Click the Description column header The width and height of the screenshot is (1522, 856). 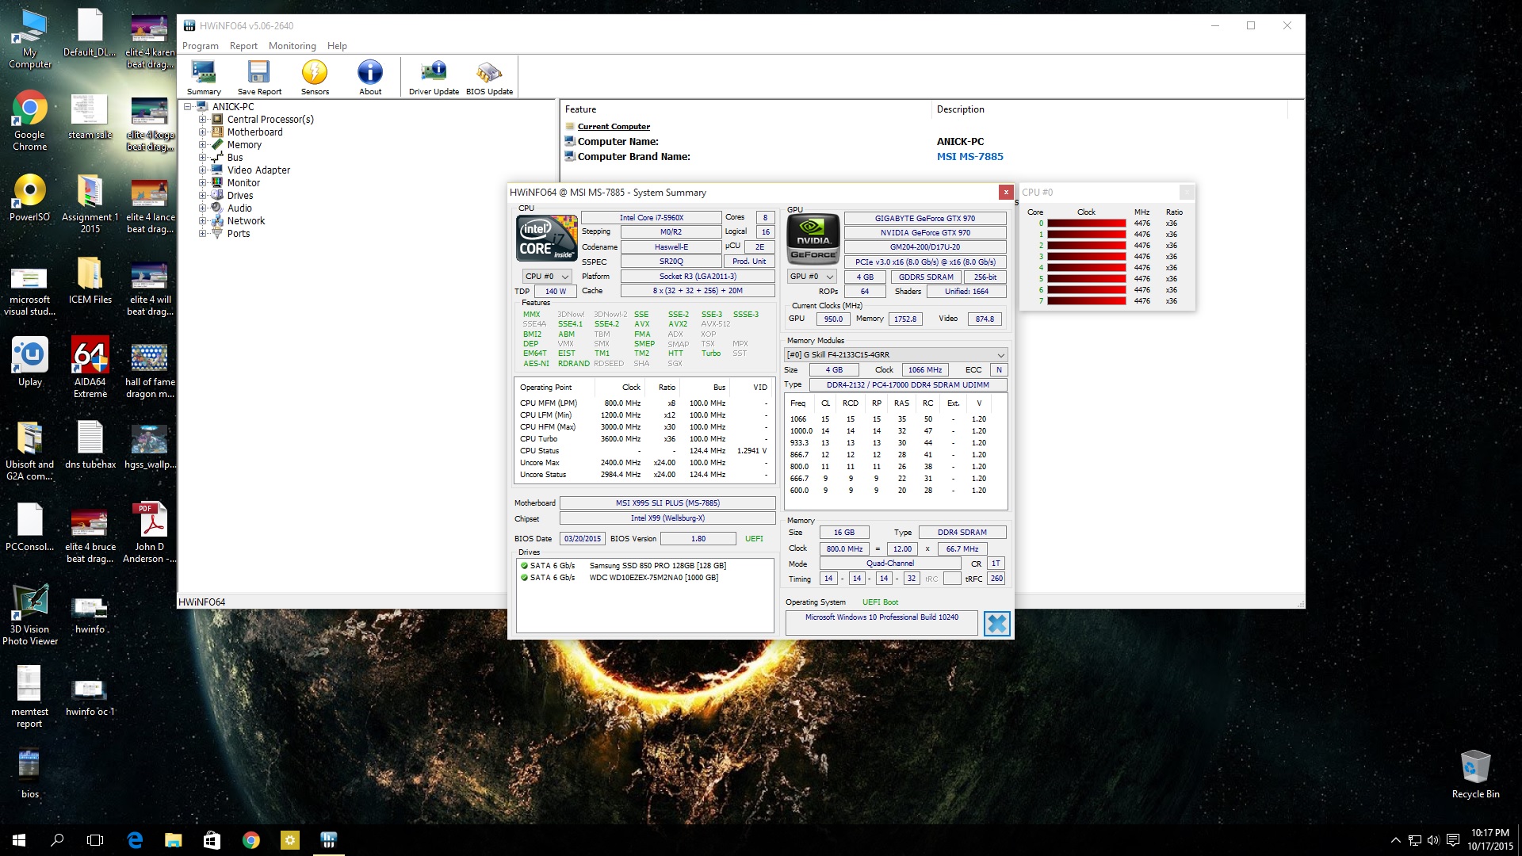[x=1110, y=109]
